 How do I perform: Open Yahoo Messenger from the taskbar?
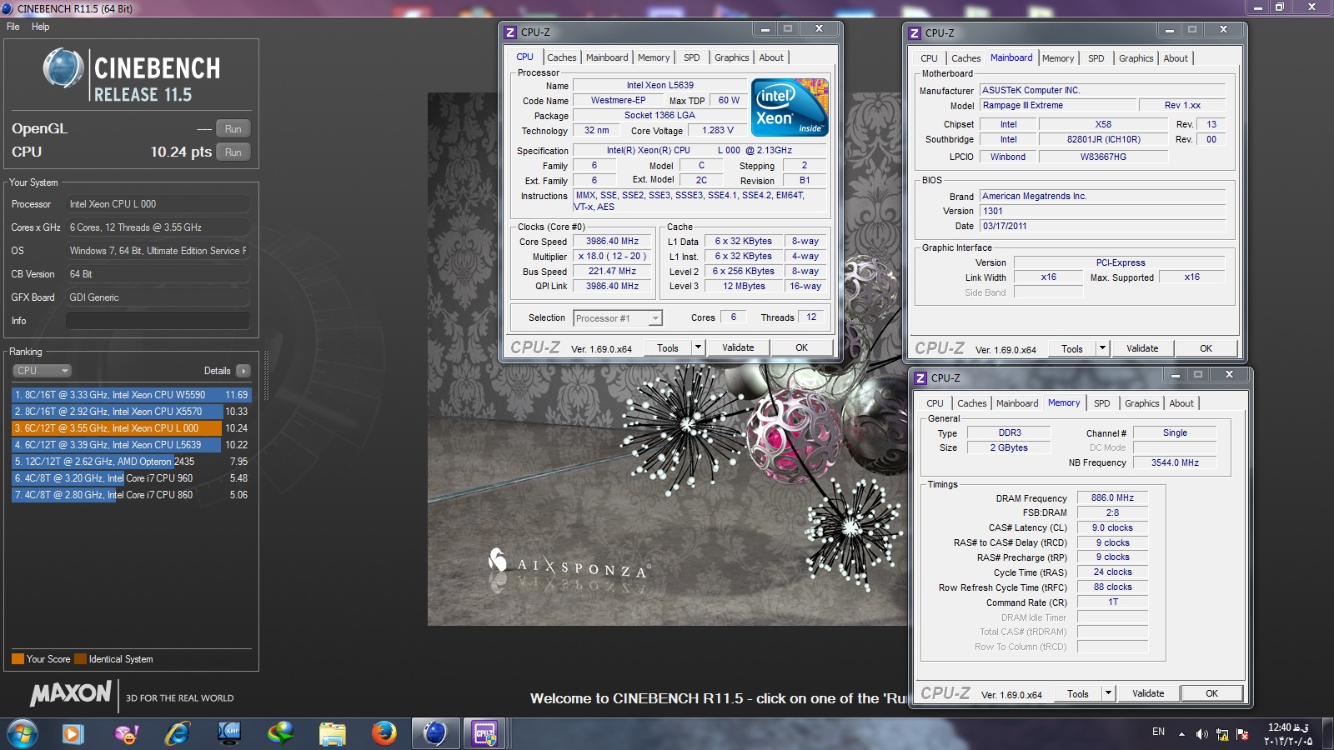coord(126,734)
